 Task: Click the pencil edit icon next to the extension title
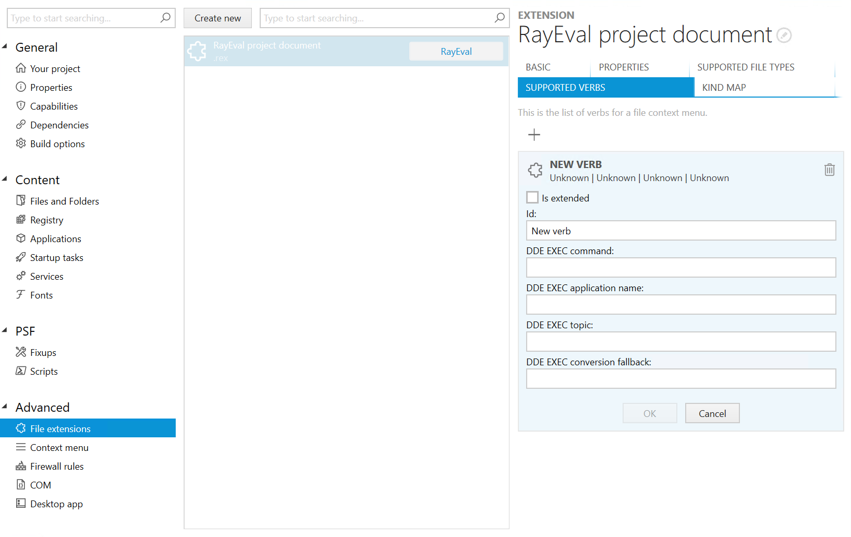[x=784, y=35]
